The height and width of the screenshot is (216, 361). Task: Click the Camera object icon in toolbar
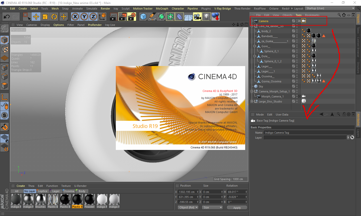click(x=198, y=17)
